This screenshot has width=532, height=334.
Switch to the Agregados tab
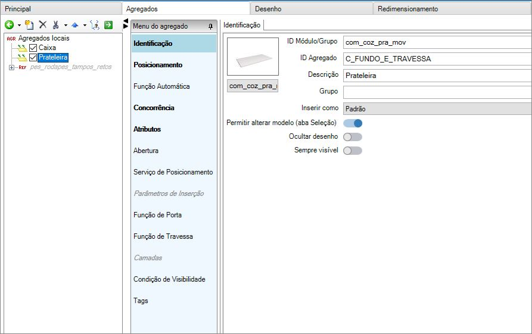click(x=186, y=9)
